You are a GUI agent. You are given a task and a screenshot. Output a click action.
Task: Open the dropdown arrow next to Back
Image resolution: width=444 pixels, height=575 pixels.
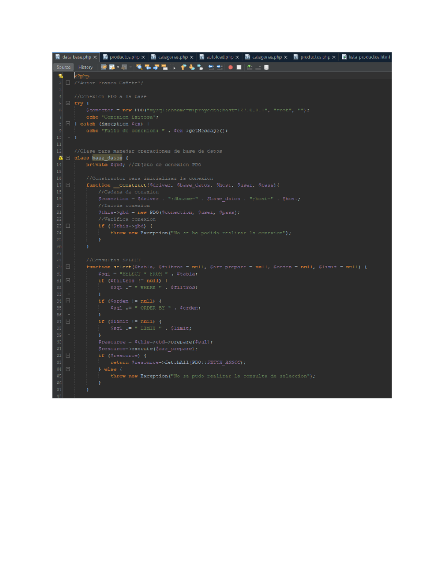118,67
